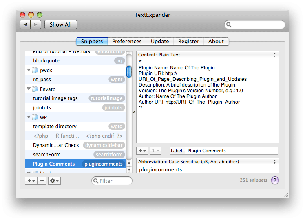The height and width of the screenshot is (220, 305).
Task: Select the <?php if(!functi... snippet
Action: coord(76,136)
